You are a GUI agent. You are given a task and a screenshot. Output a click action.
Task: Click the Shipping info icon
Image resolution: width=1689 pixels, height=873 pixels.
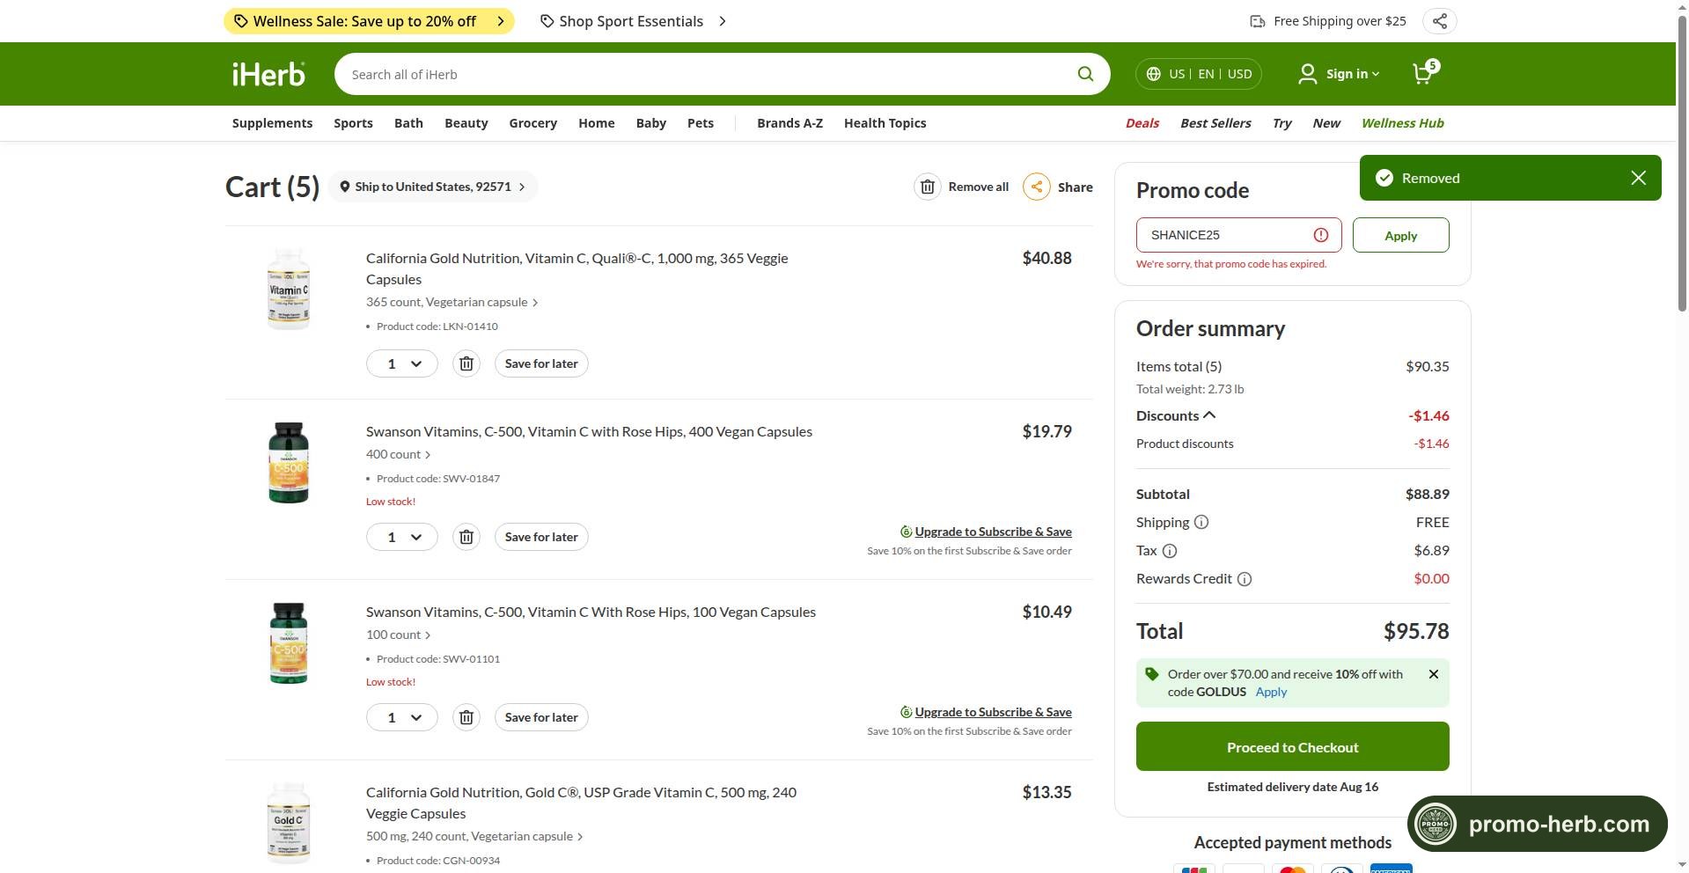1201,522
